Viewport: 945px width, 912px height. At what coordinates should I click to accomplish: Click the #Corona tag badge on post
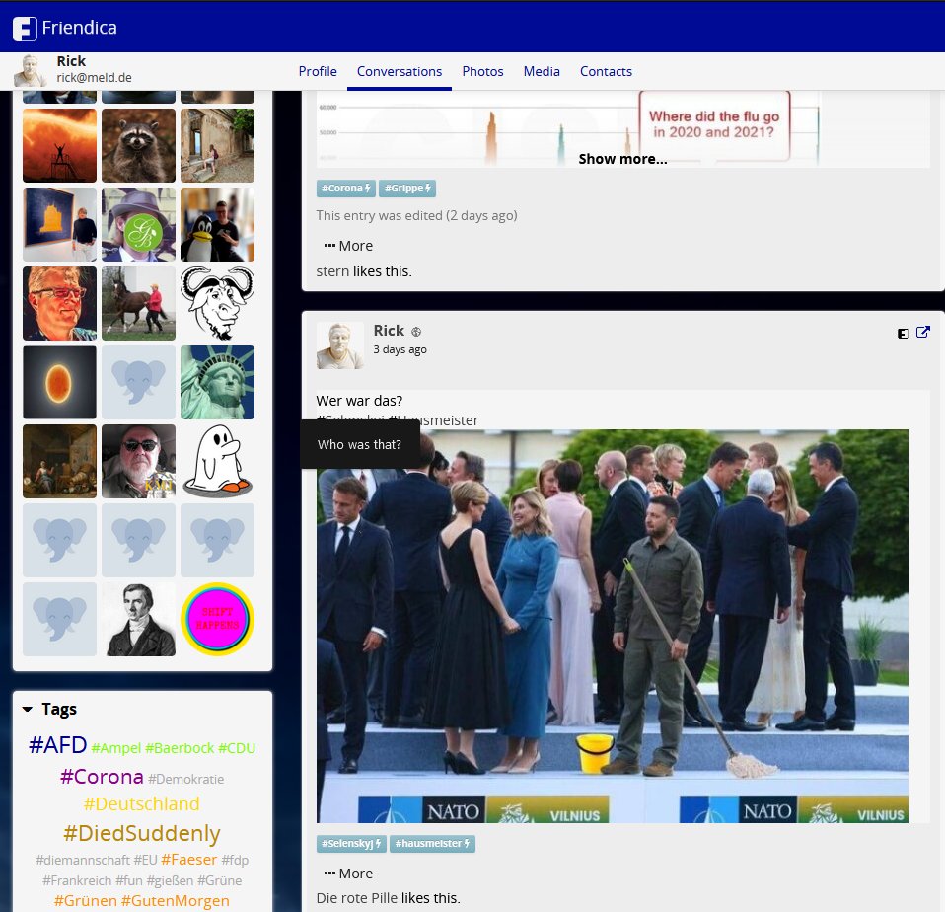pos(345,189)
